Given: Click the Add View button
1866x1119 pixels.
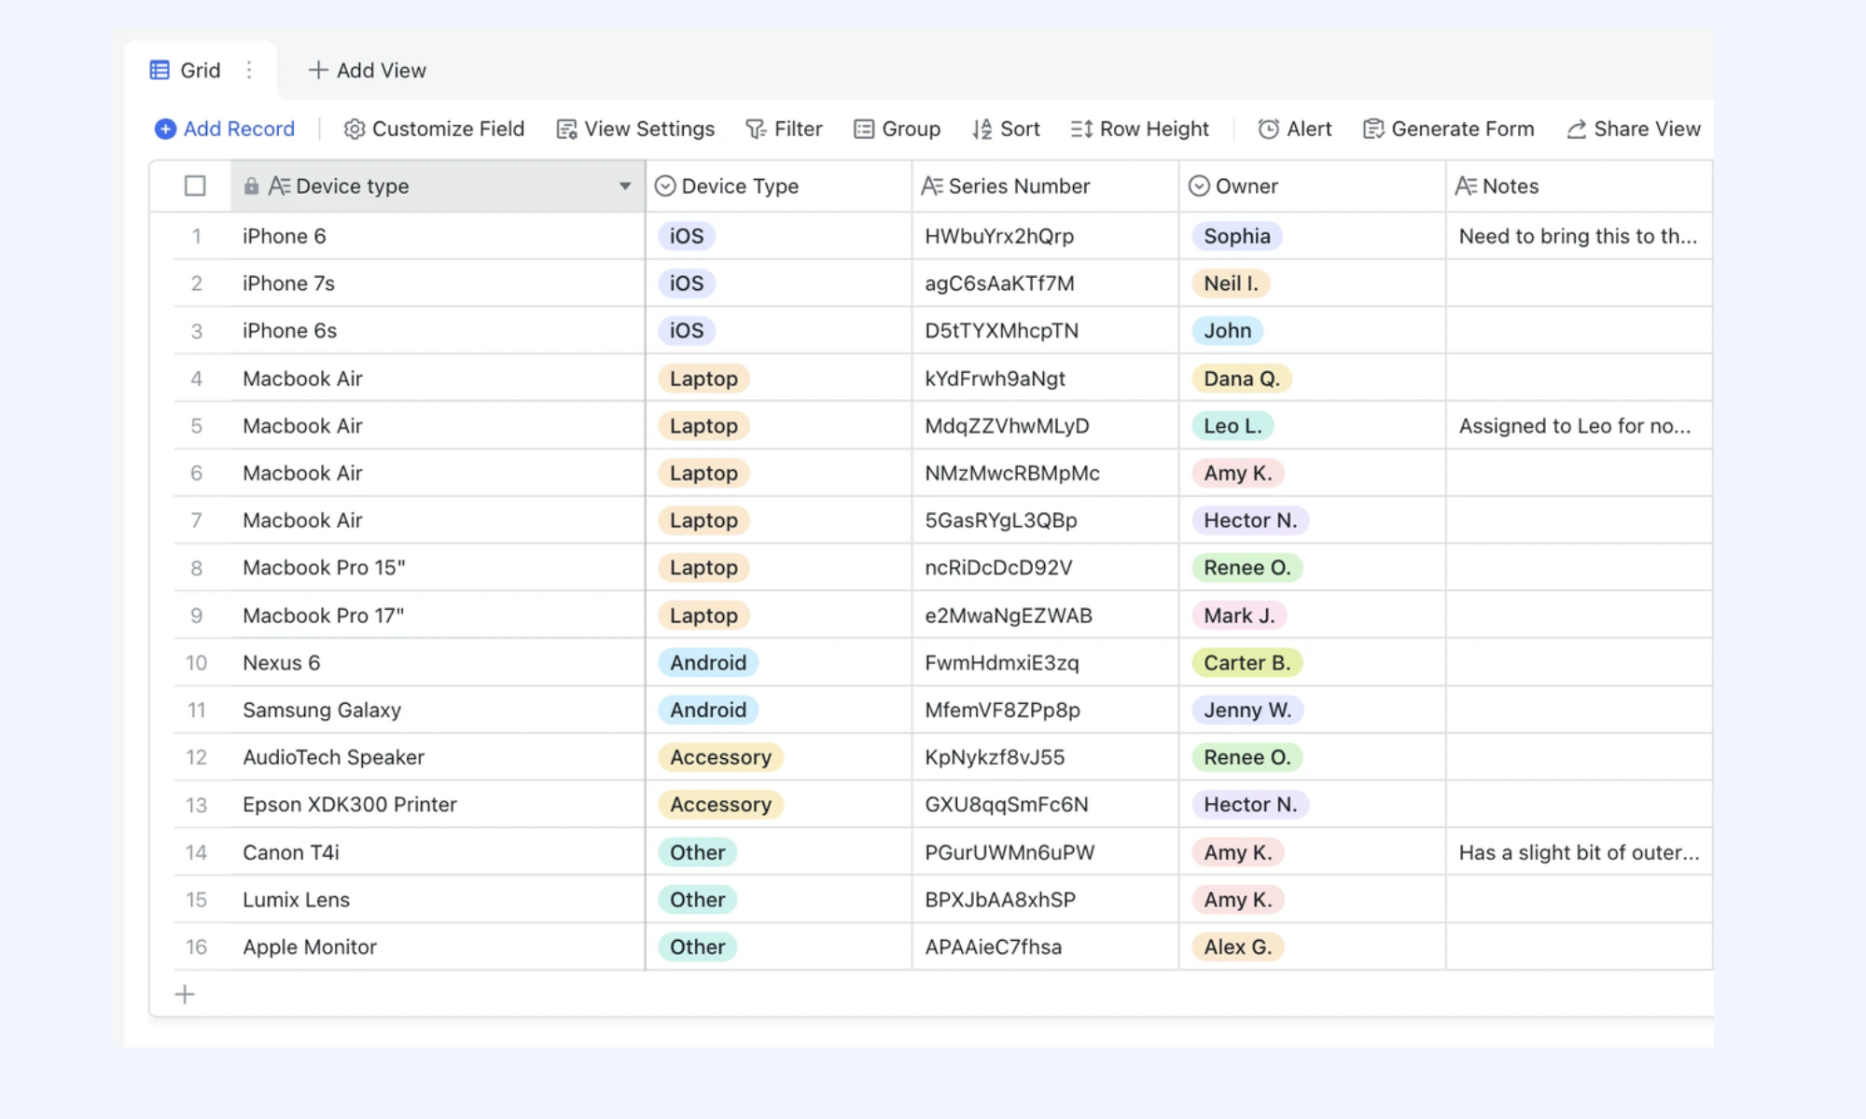Looking at the screenshot, I should tap(367, 70).
